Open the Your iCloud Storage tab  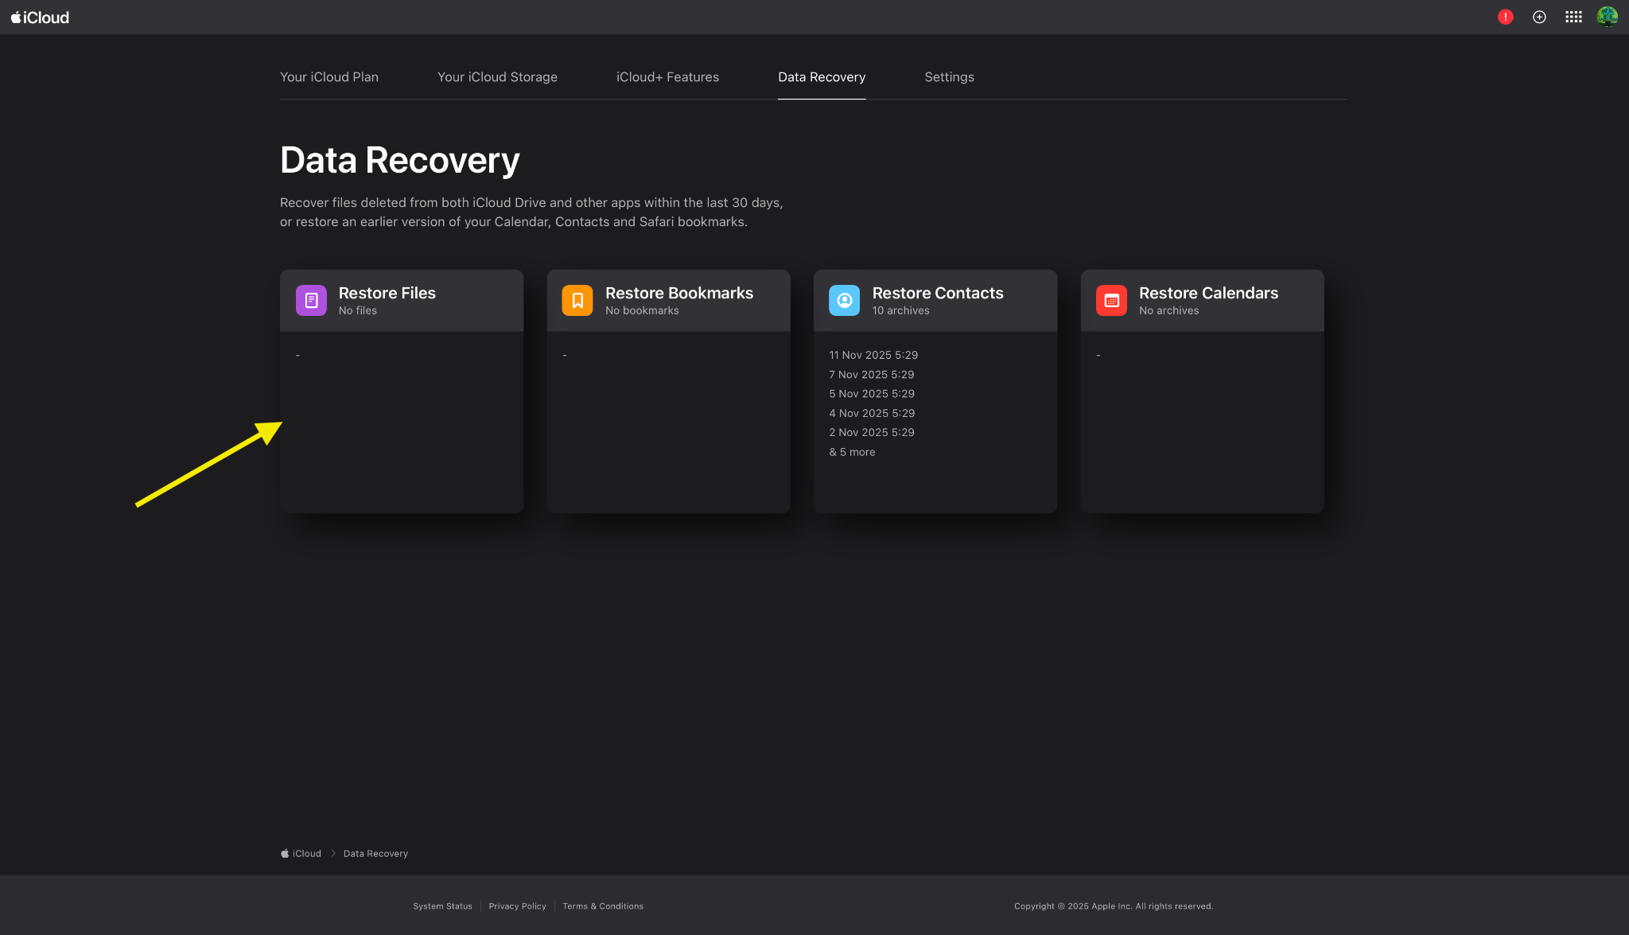[x=497, y=76]
